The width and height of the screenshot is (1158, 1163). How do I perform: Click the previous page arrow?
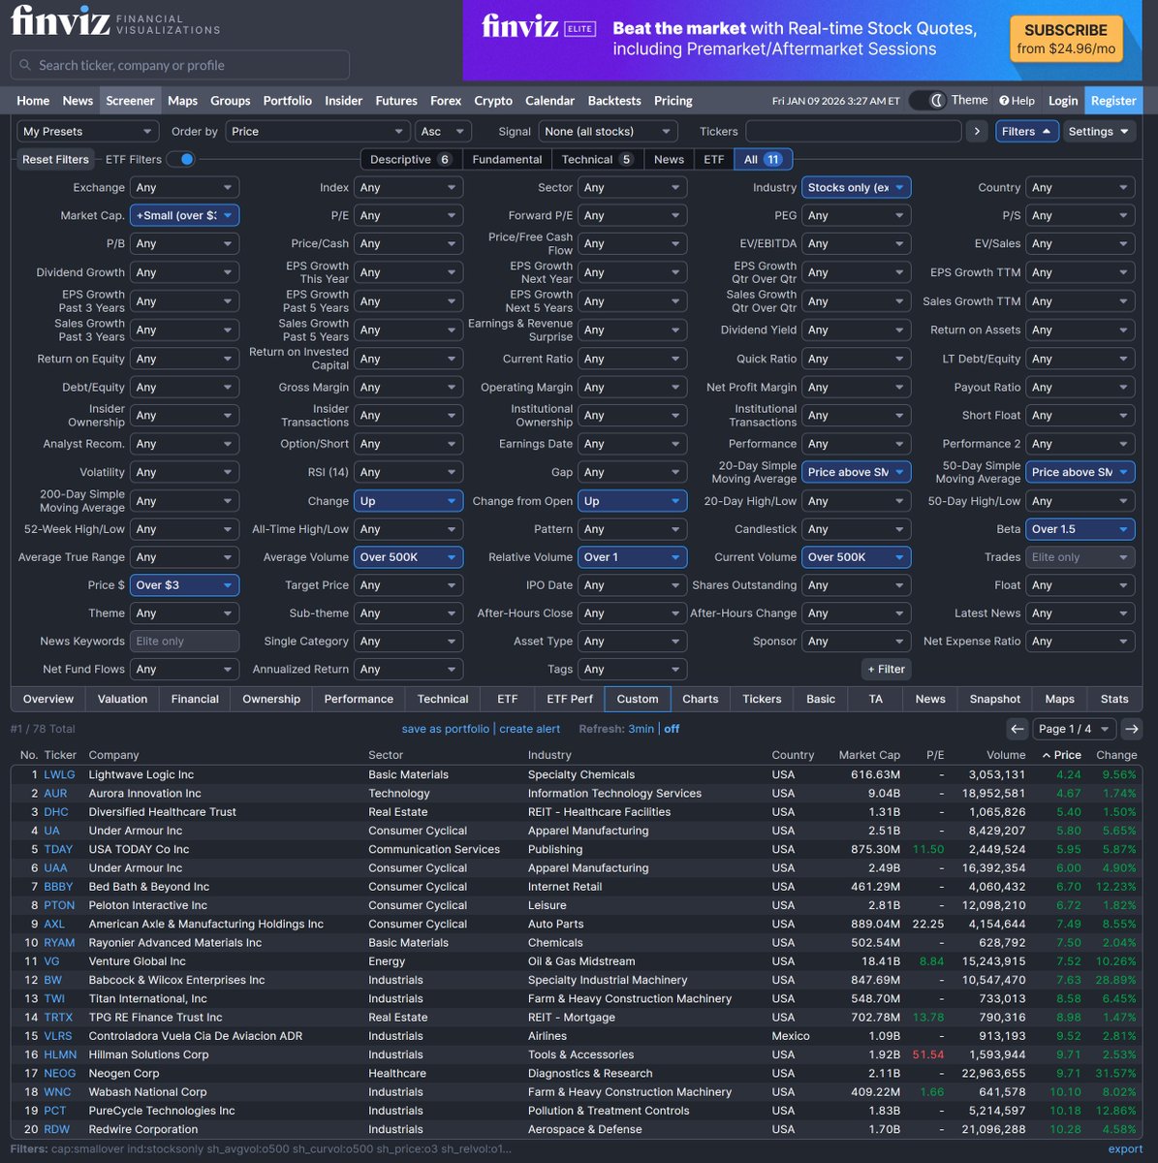[x=1017, y=729]
